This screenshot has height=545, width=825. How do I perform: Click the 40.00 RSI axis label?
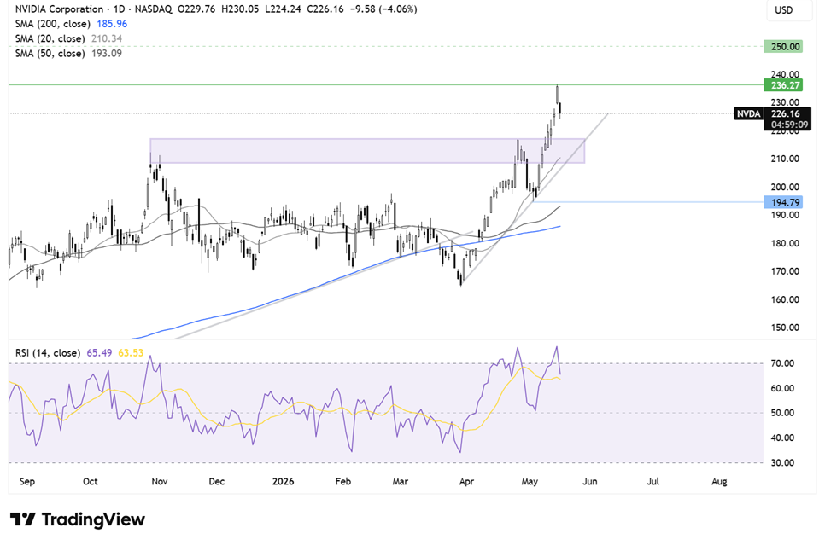pos(782,438)
